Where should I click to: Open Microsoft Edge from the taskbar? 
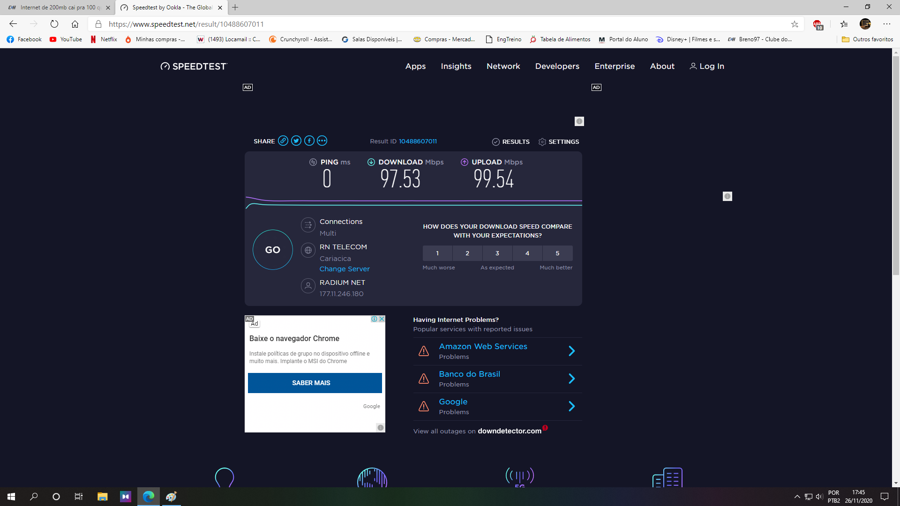point(149,497)
